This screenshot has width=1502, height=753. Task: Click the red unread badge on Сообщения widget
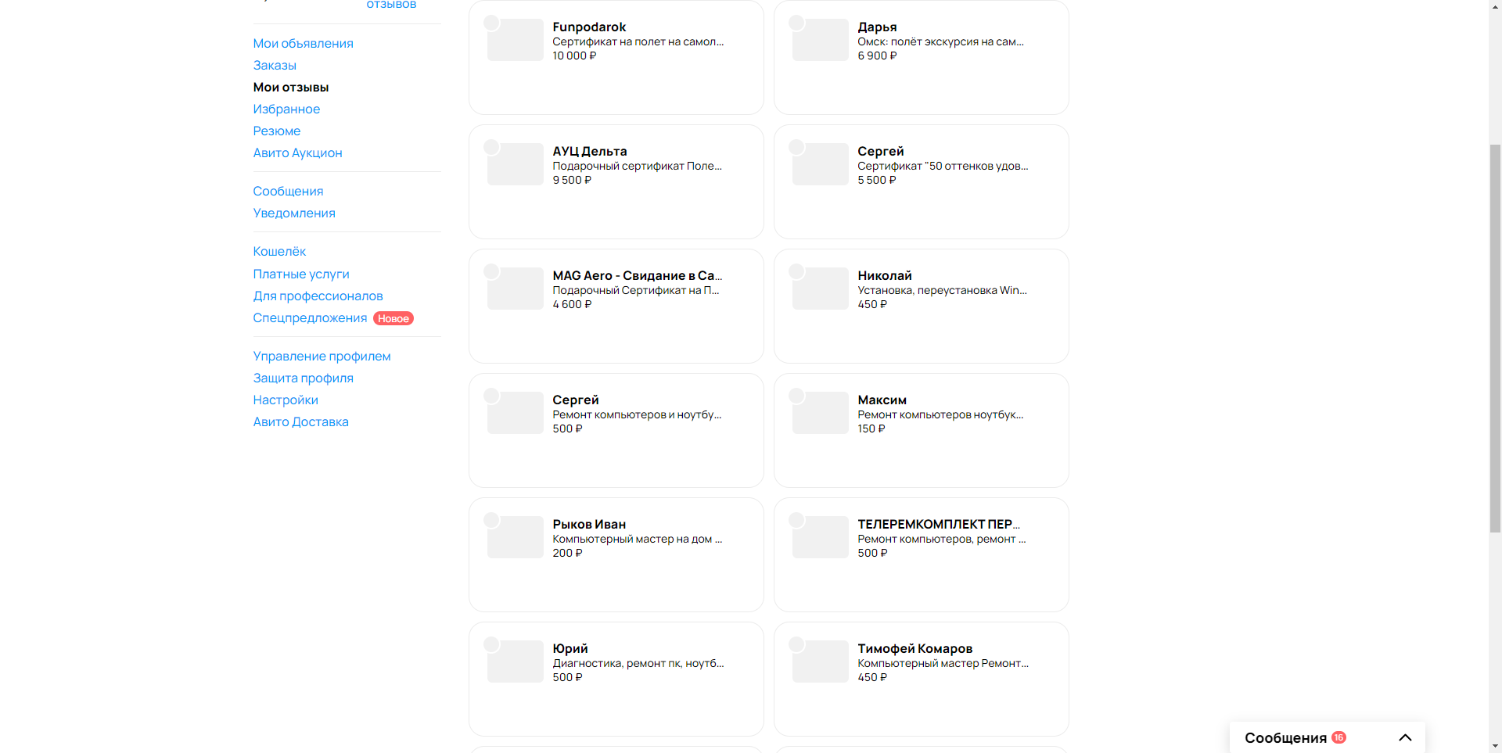pos(1339,737)
